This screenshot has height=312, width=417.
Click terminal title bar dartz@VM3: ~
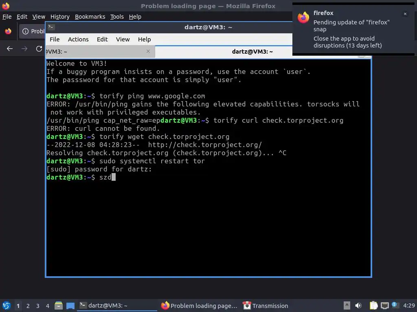[x=208, y=27]
